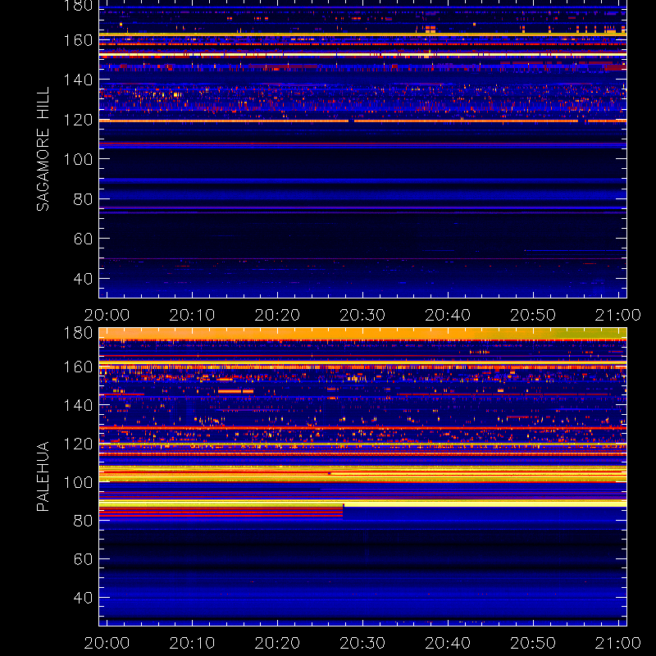Screen dimensions: 656x656
Task: Pick the 100 label on Palehua axis
Action: pyautogui.click(x=78, y=483)
